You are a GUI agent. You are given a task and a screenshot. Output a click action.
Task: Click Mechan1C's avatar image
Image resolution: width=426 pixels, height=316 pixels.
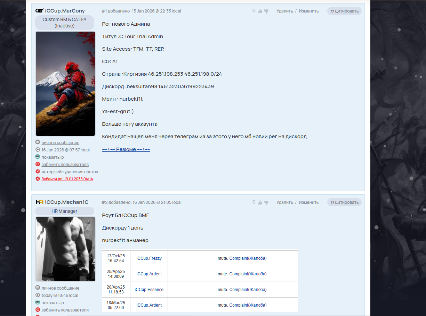click(65, 249)
